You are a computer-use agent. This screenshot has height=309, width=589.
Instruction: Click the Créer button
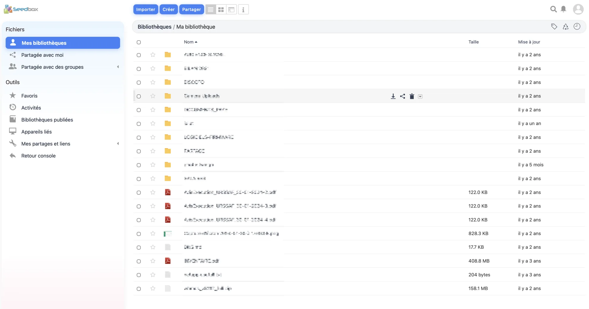(168, 9)
